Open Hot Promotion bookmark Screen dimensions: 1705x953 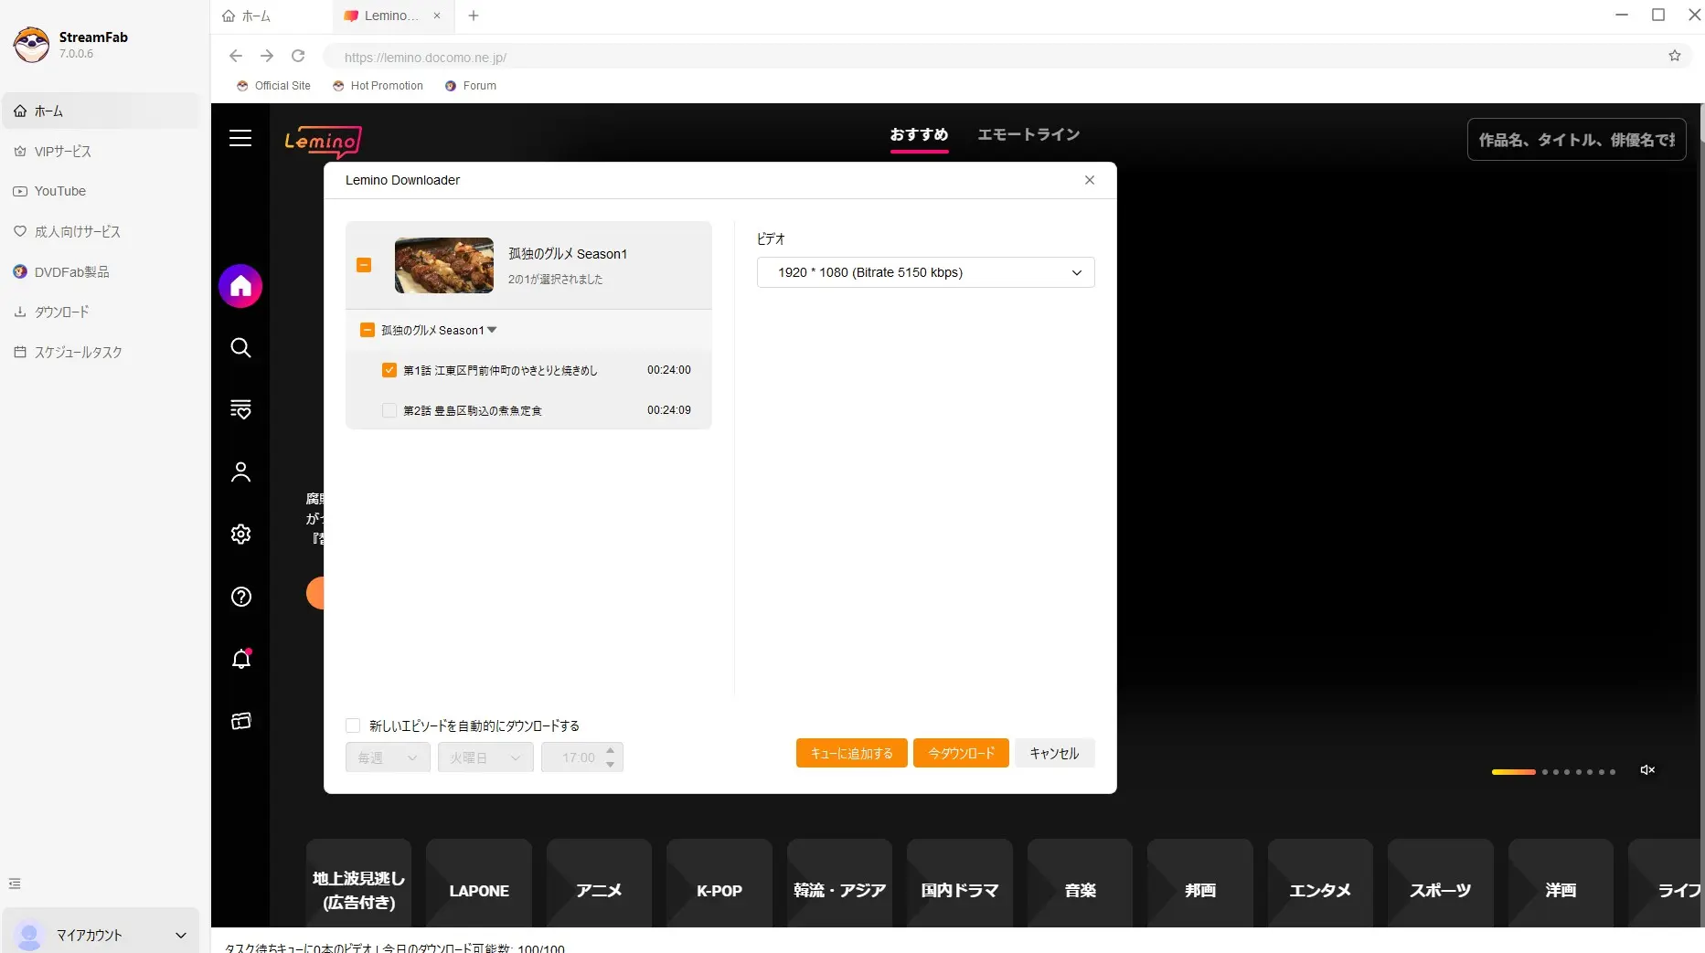(378, 86)
